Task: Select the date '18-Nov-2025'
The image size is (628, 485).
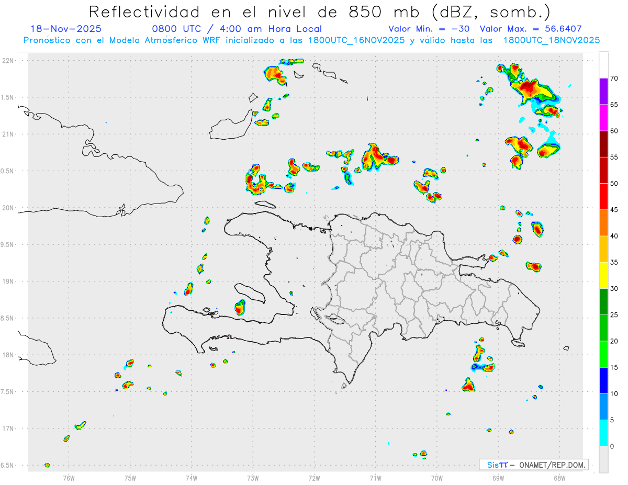Action: [66, 29]
